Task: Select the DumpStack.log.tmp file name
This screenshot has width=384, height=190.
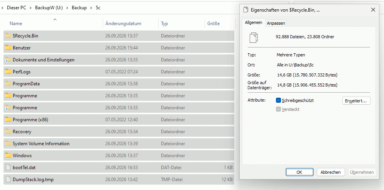Action: click(33, 180)
